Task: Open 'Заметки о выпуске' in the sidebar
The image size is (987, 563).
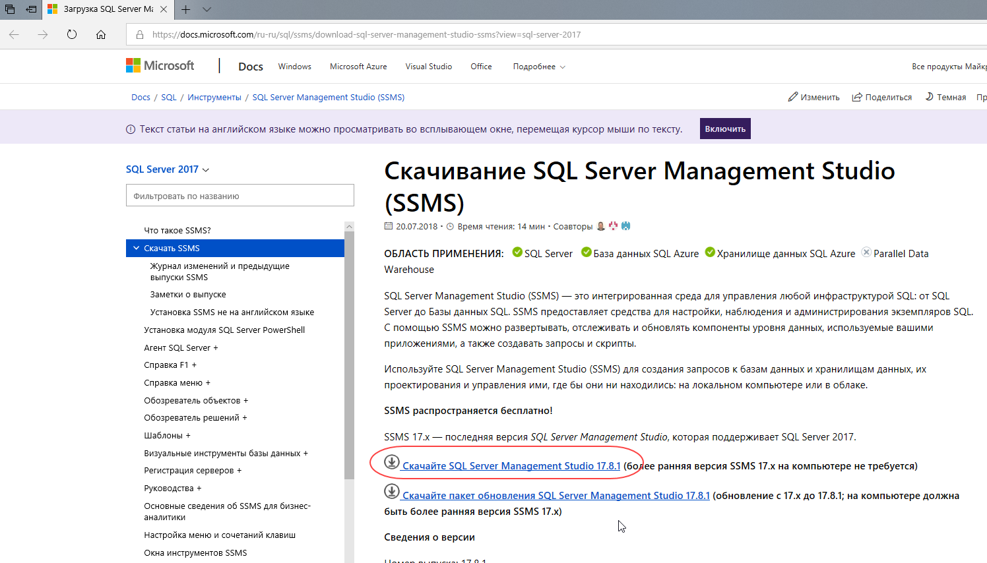Action: [x=188, y=294]
